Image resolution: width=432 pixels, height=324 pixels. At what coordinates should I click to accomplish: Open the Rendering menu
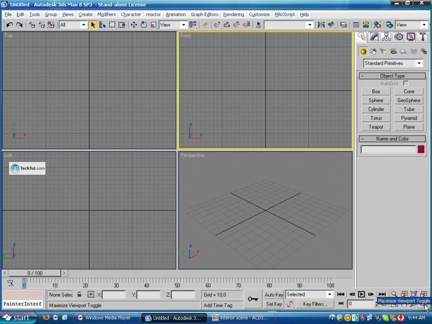tap(233, 15)
